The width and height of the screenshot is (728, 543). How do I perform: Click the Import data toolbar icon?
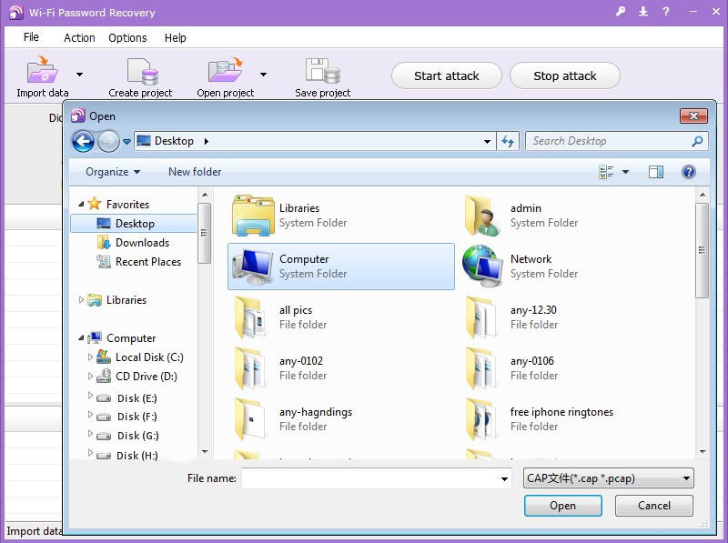point(42,70)
